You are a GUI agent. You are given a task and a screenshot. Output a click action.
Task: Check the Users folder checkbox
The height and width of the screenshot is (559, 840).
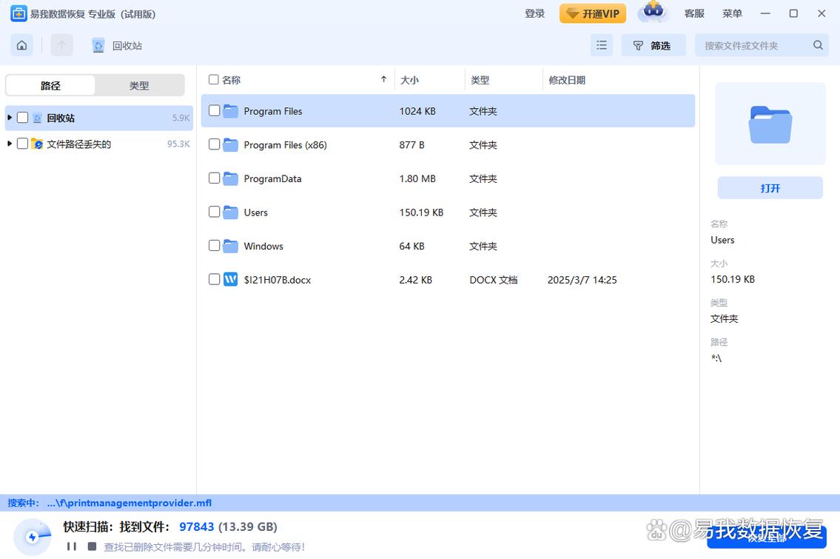[214, 212]
